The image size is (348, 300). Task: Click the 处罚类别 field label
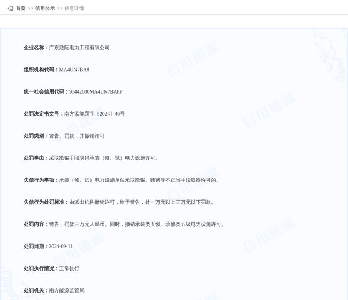coord(36,136)
